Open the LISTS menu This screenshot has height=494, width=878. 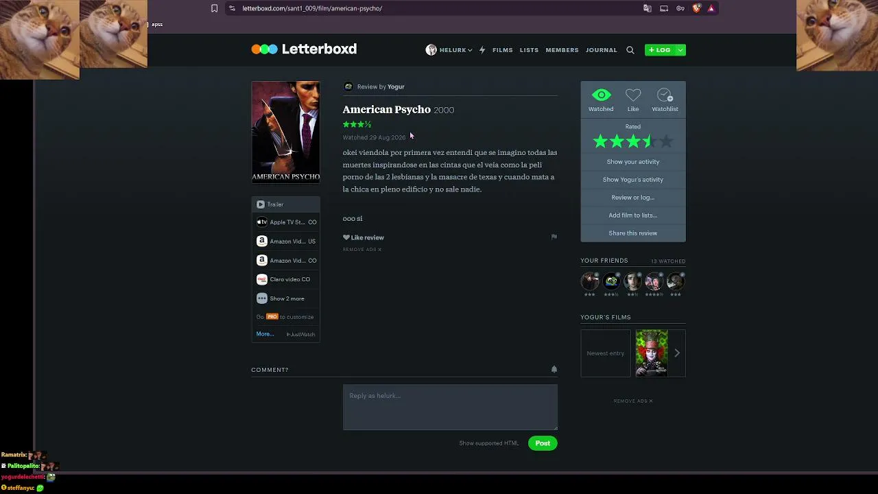[529, 50]
